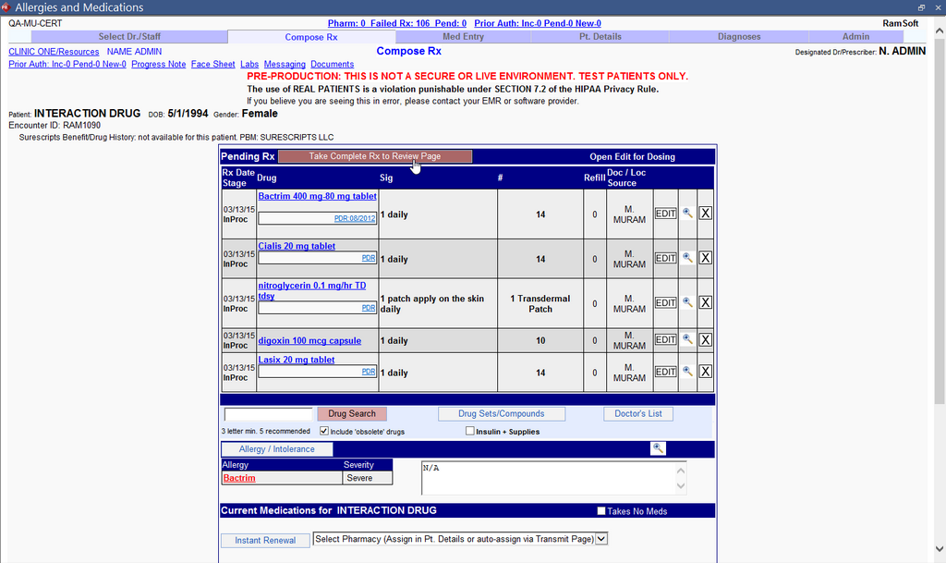Check the Takes No Meds box

click(x=601, y=511)
